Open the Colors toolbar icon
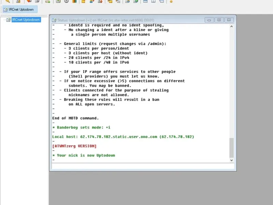The height and width of the screenshot is (205, 273). [x=74, y=1]
